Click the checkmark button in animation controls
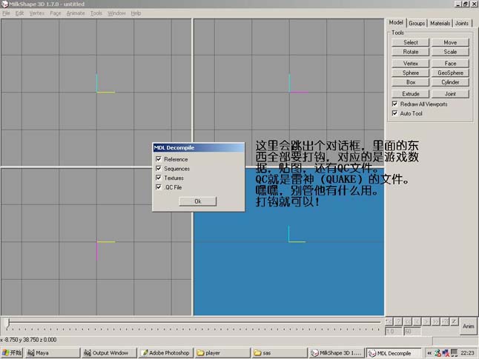The height and width of the screenshot is (359, 479). (455, 321)
